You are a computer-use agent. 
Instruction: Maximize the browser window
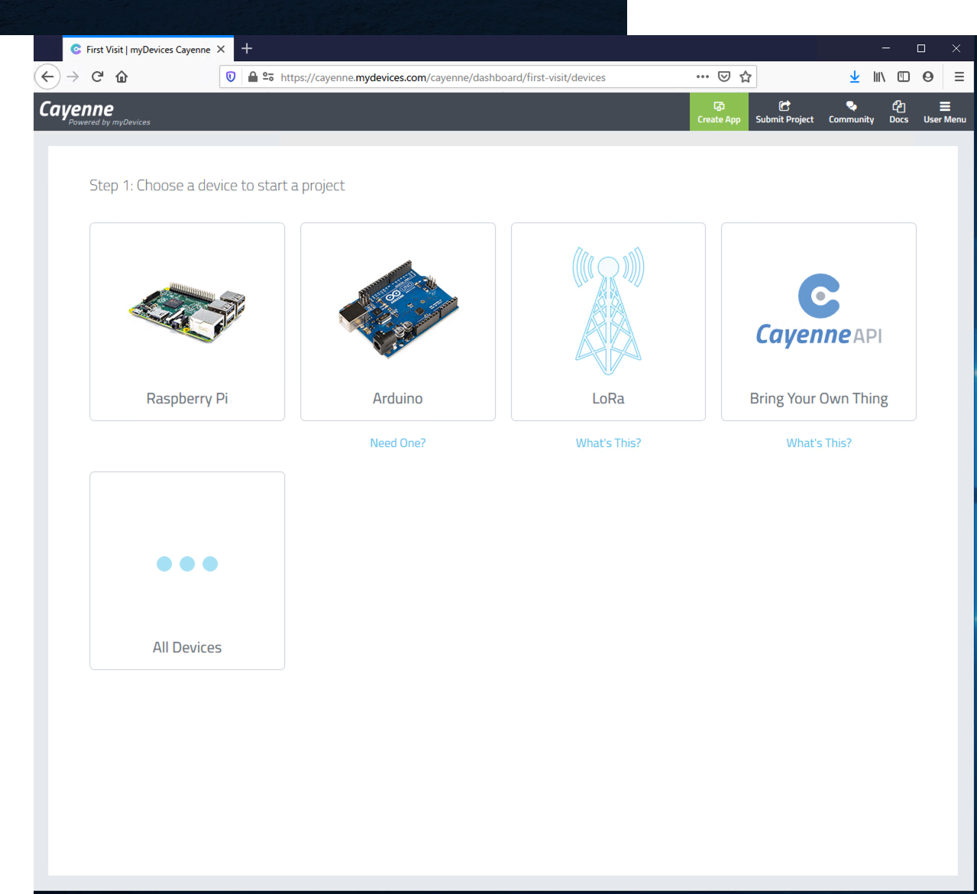pyautogui.click(x=921, y=48)
